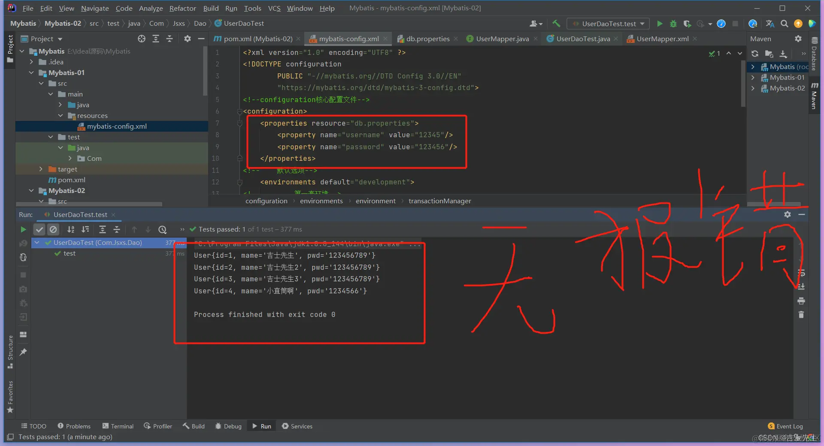
Task: Toggle the Maven side panel tab
Action: (x=814, y=96)
